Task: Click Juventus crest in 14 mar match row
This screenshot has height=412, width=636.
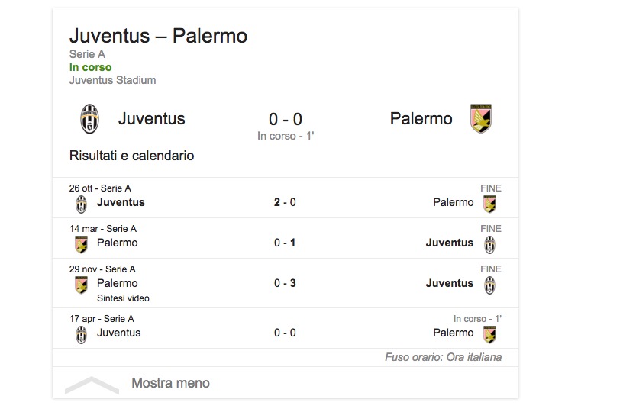Action: click(x=489, y=244)
